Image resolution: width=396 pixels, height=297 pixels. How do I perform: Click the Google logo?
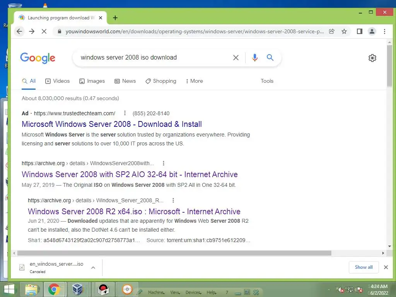point(38,58)
